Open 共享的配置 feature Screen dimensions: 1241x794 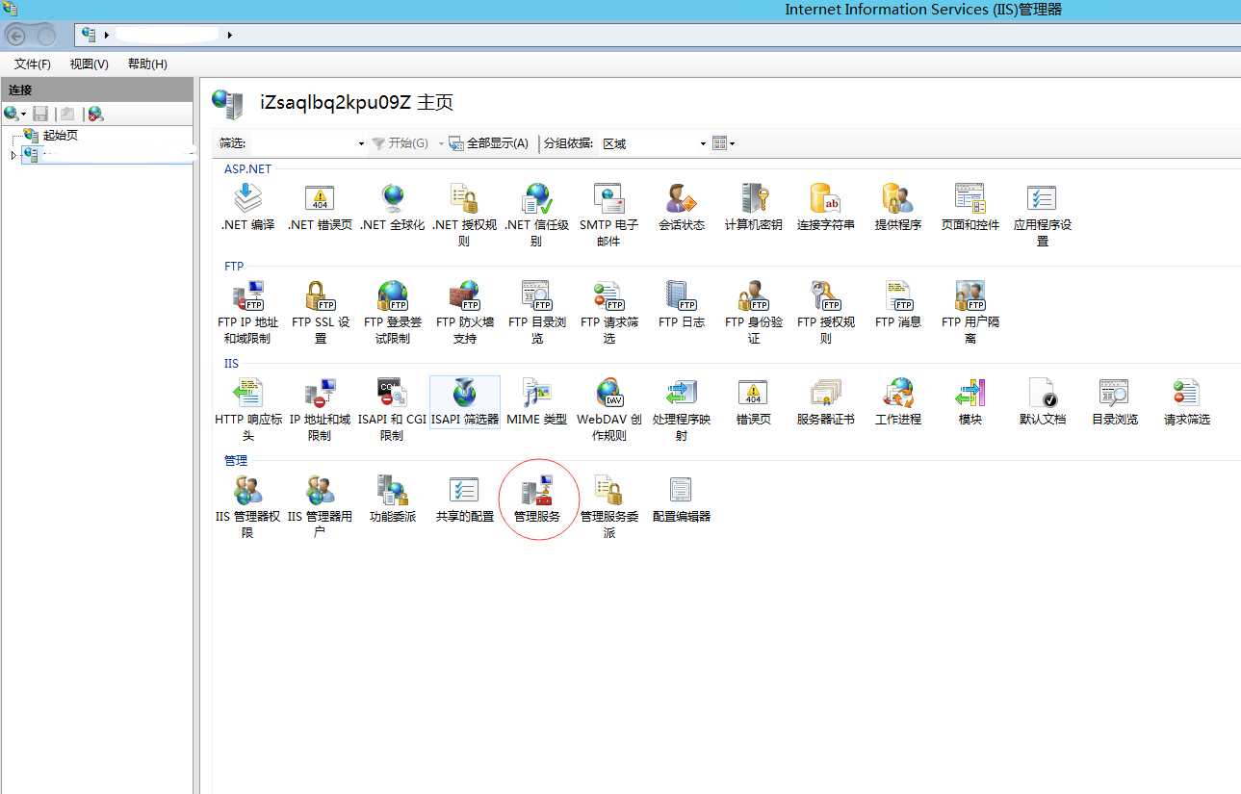point(464,499)
